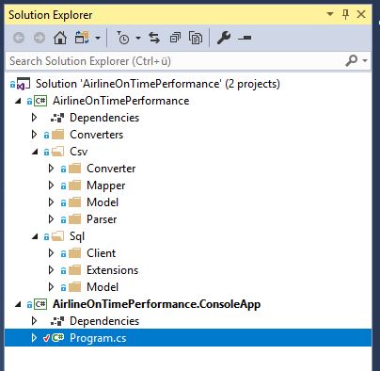Expand the Mapper folder node

coord(51,185)
